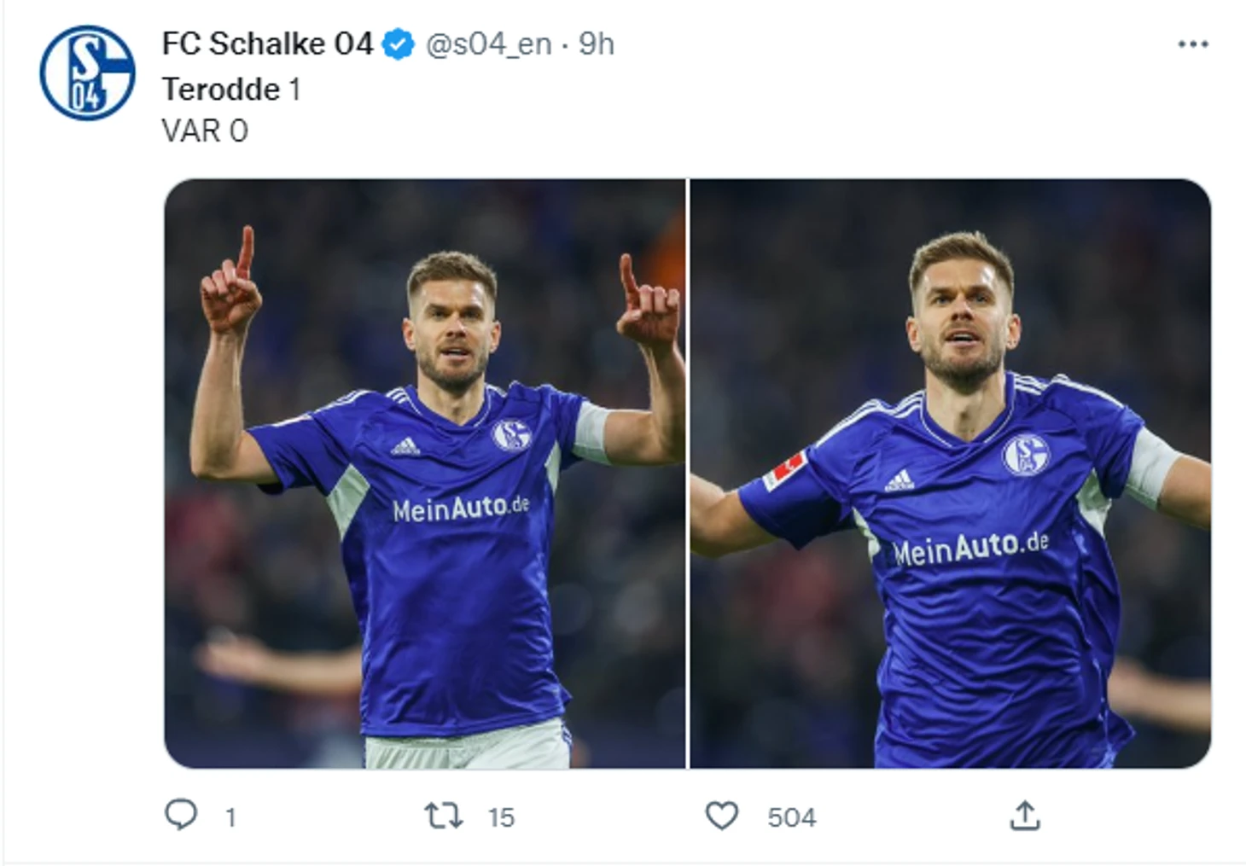Open the three-dot more options menu
Screen dimensions: 1246x866
coord(1192,44)
